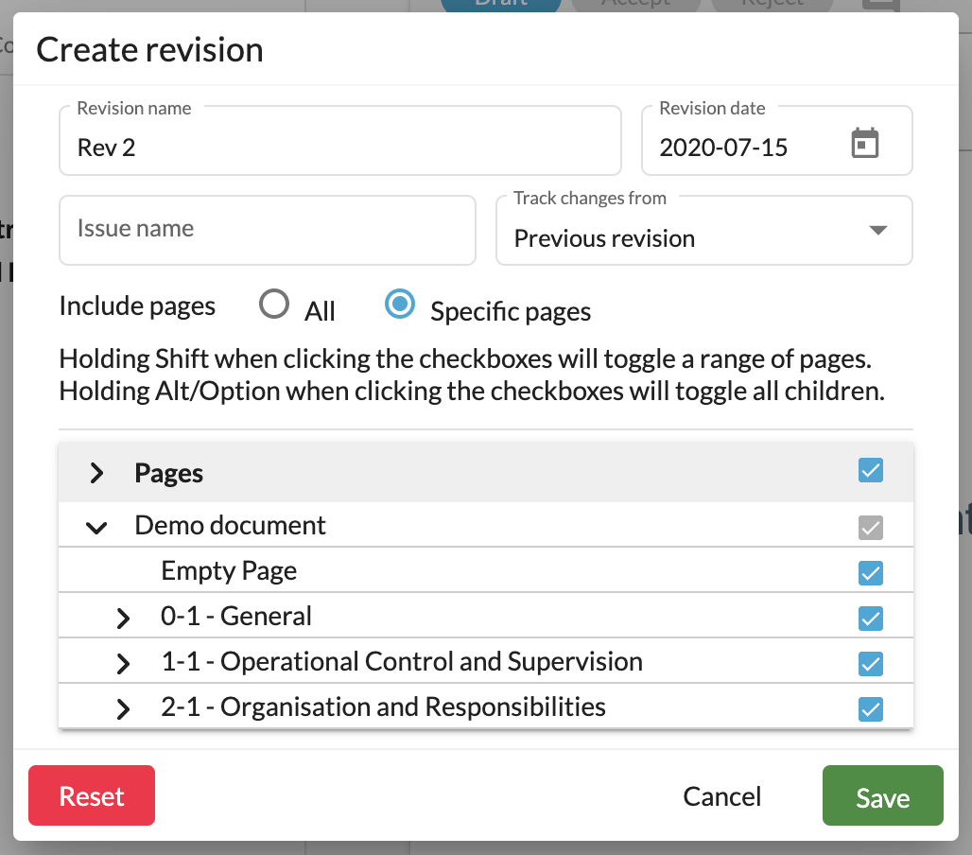Viewport: 972px width, 855px height.
Task: Save the new revision
Action: (x=881, y=795)
